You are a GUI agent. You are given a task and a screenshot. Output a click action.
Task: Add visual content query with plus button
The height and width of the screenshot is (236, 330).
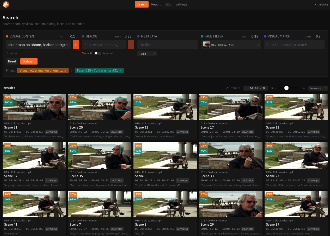pos(76,45)
